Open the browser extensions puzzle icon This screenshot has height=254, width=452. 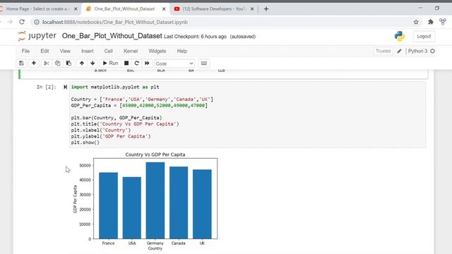pos(431,22)
